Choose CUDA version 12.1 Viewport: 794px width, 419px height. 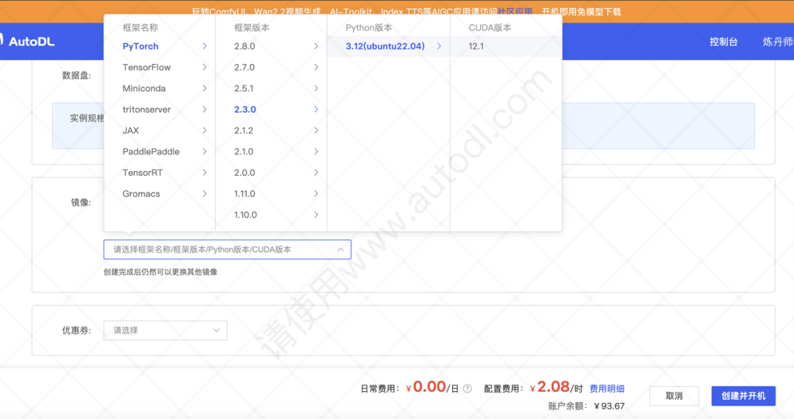pos(476,46)
